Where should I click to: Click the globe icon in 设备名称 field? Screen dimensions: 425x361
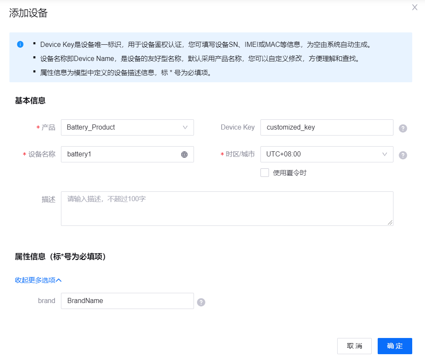click(x=184, y=155)
